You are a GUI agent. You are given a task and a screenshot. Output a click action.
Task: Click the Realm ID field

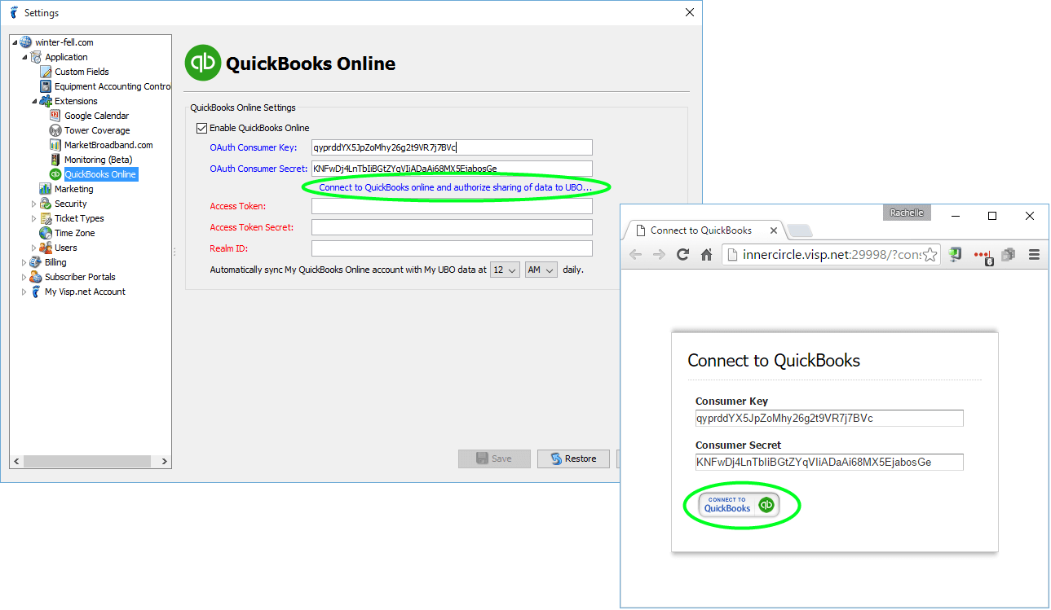(452, 248)
